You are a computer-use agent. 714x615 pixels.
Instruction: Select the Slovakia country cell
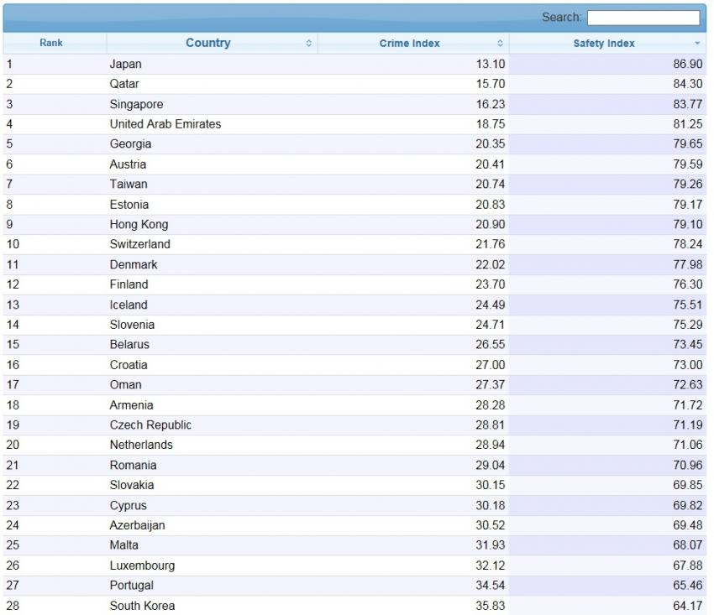(x=213, y=485)
